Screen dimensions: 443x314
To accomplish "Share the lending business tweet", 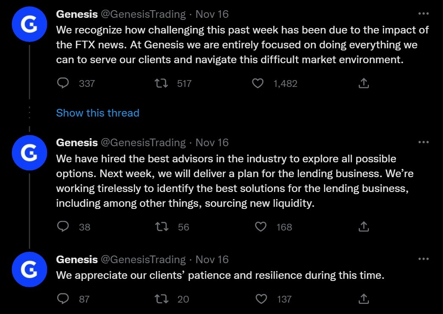I will (363, 227).
